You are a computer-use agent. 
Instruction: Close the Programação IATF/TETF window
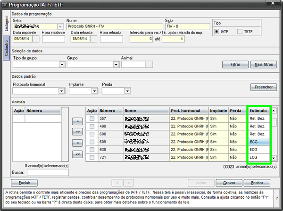pyautogui.click(x=273, y=3)
